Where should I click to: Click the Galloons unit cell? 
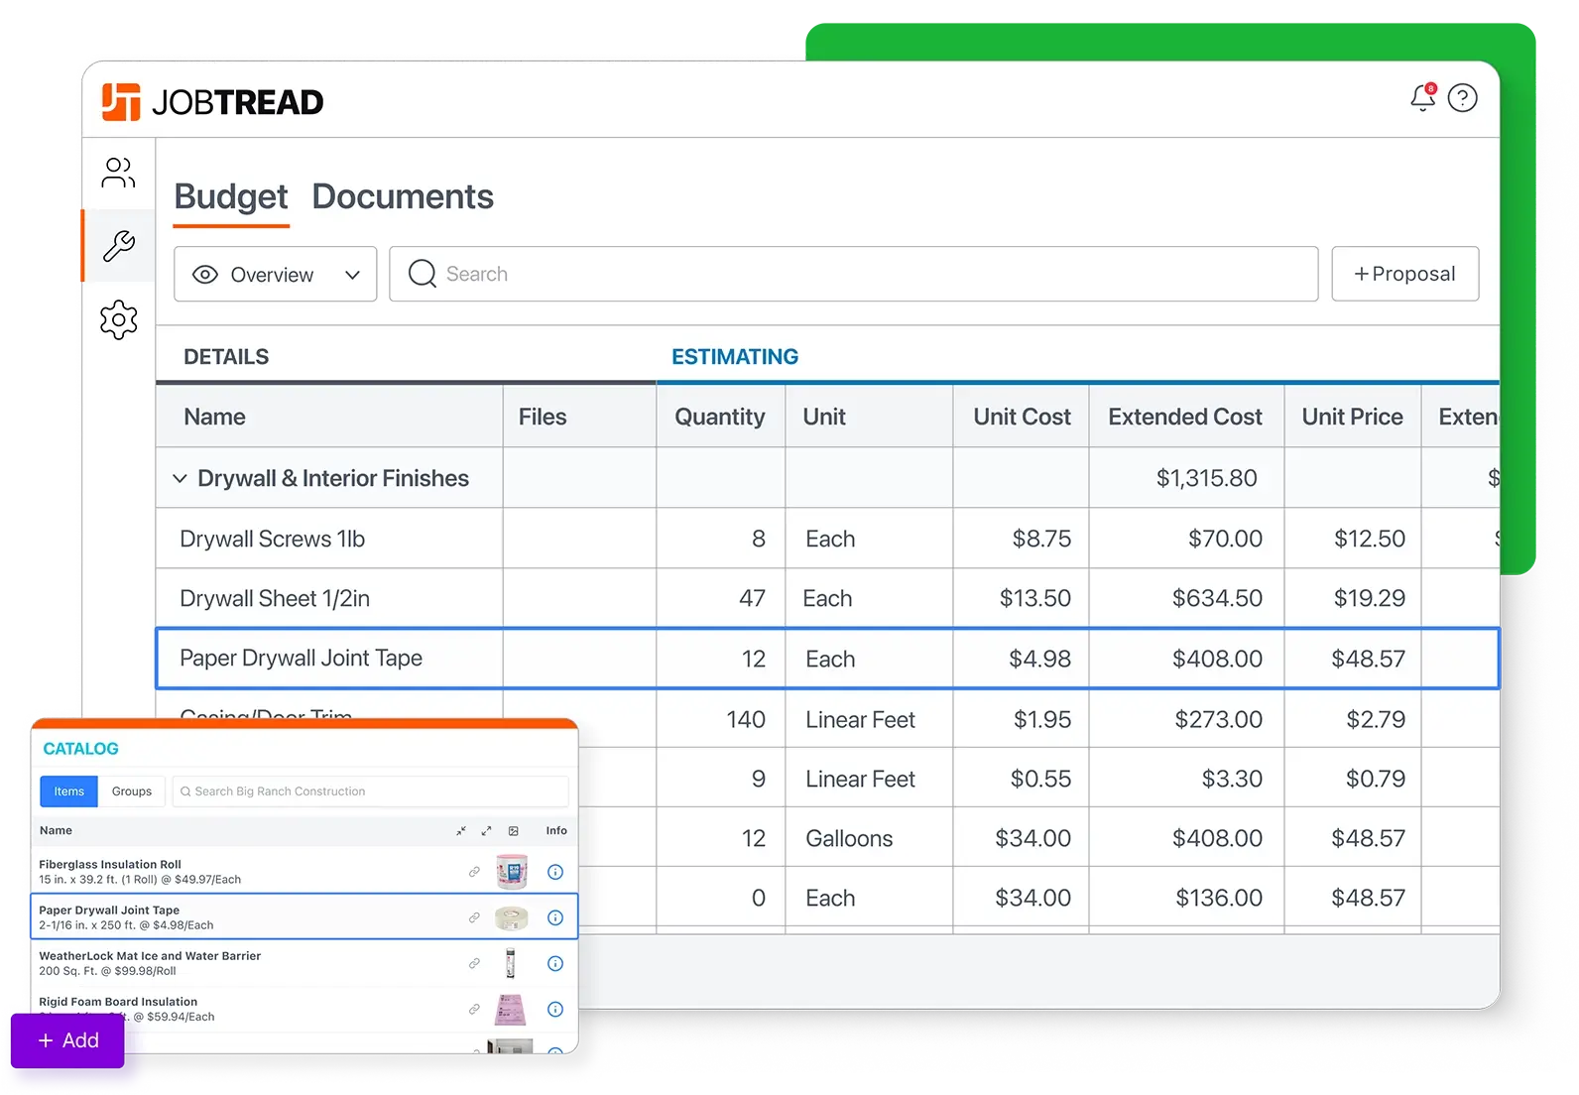pos(849,838)
